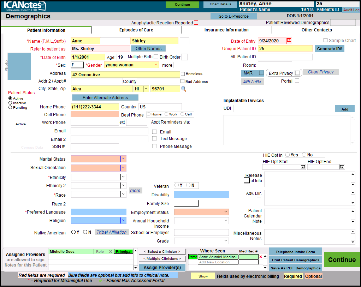Open the HIE Opt Start calendar icon
The width and height of the screenshot is (361, 287).
(303, 167)
